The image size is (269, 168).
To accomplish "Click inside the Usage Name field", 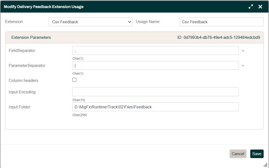I will point(222,22).
